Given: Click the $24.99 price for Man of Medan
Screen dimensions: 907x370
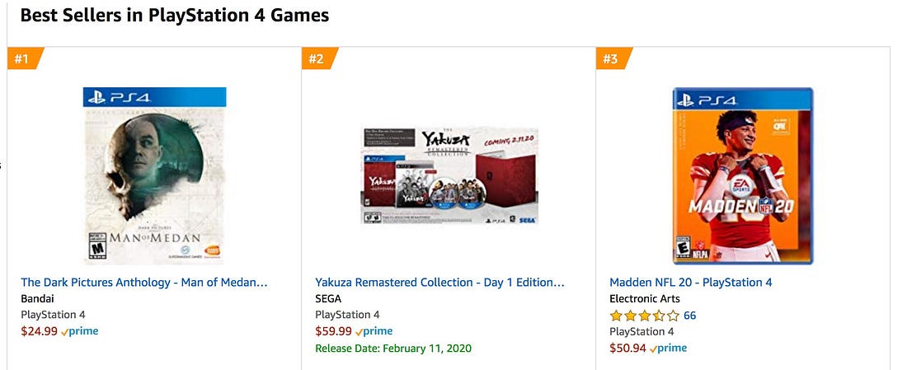Looking at the screenshot, I should pyautogui.click(x=40, y=331).
